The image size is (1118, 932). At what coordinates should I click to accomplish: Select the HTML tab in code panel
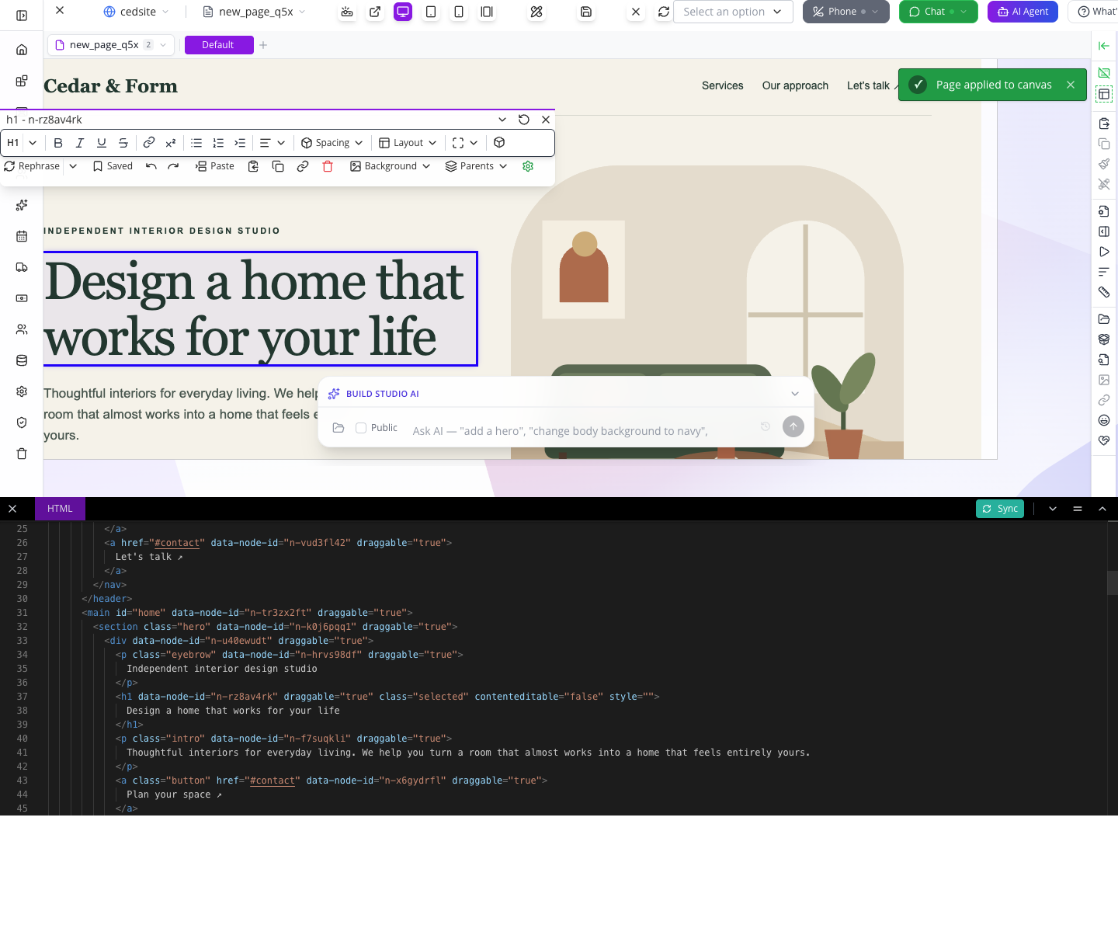point(60,509)
